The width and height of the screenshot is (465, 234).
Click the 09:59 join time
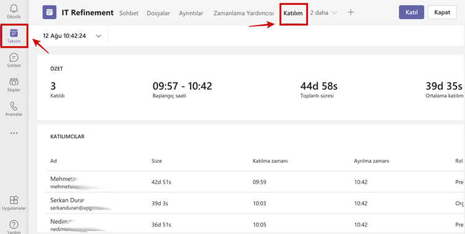(x=259, y=182)
